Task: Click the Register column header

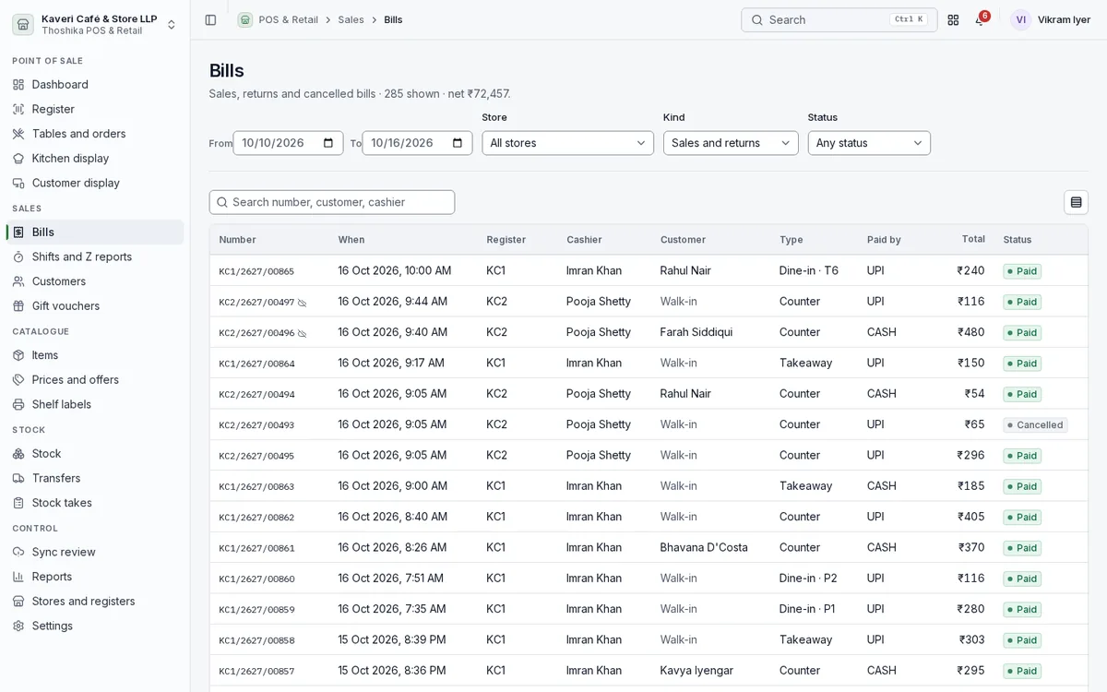Action: point(506,240)
